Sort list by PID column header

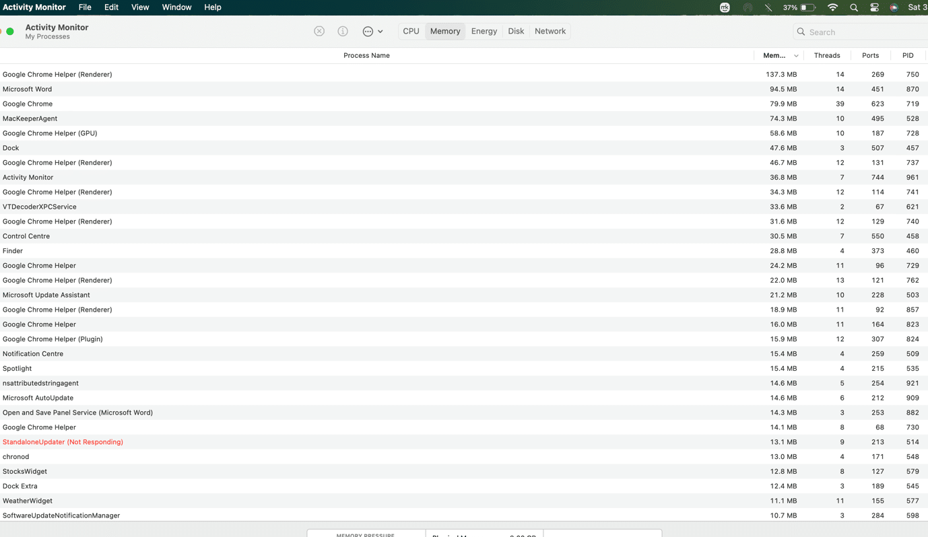point(907,56)
